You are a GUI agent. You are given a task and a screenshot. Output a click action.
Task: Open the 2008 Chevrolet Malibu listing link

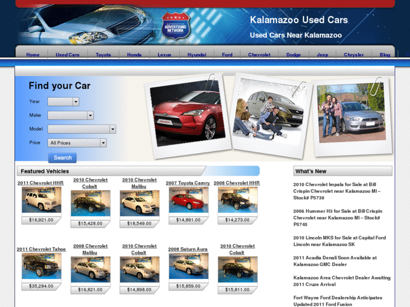[90, 249]
